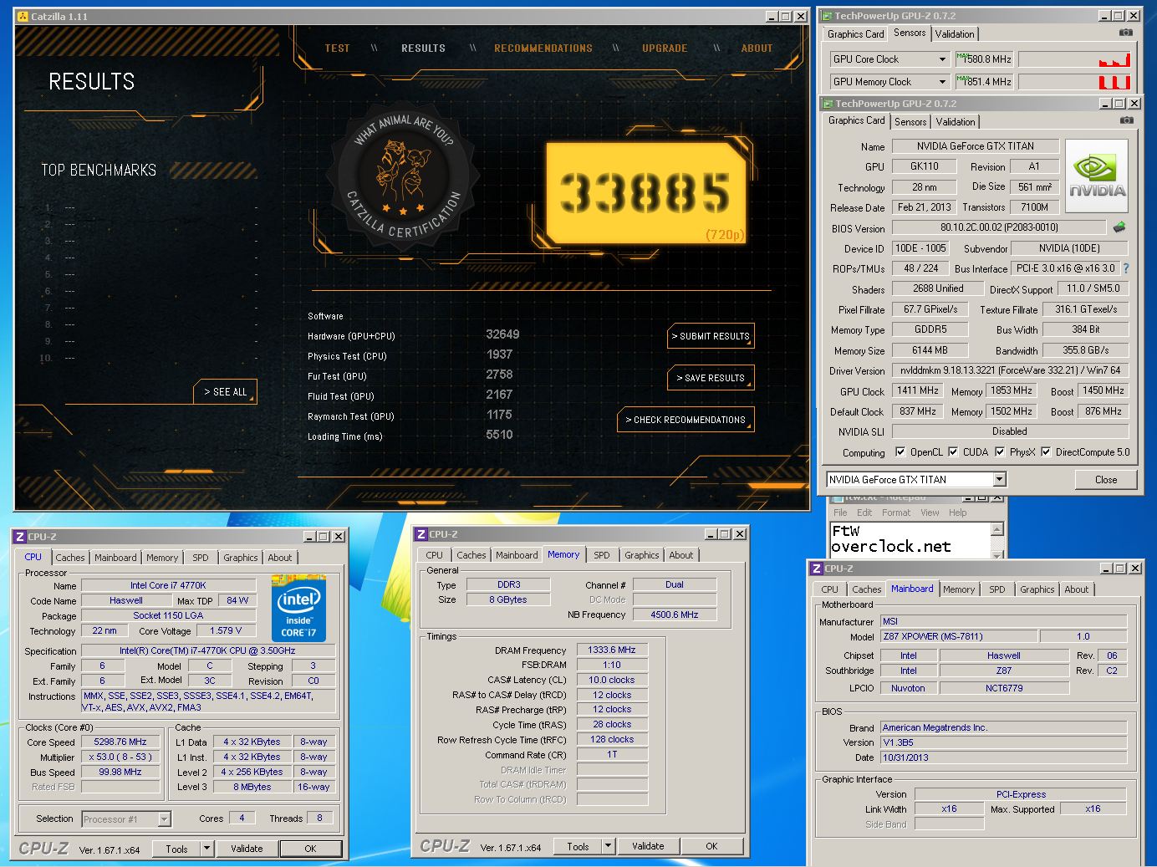This screenshot has height=867, width=1157.
Task: Toggle the PhysX checkbox
Action: (x=1000, y=452)
